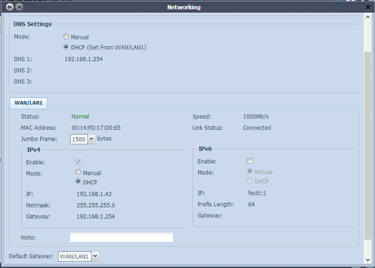
Task: Open the Jumbo Frame size dropdown
Action: (x=83, y=139)
